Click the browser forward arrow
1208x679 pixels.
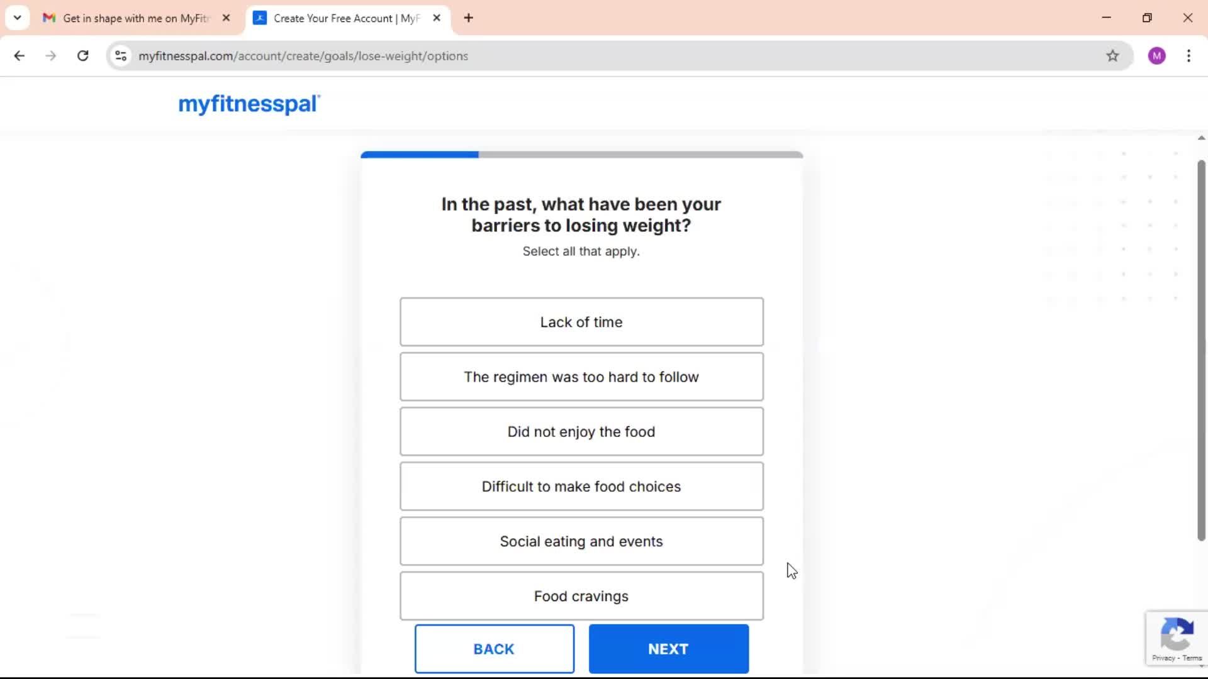[x=51, y=56]
